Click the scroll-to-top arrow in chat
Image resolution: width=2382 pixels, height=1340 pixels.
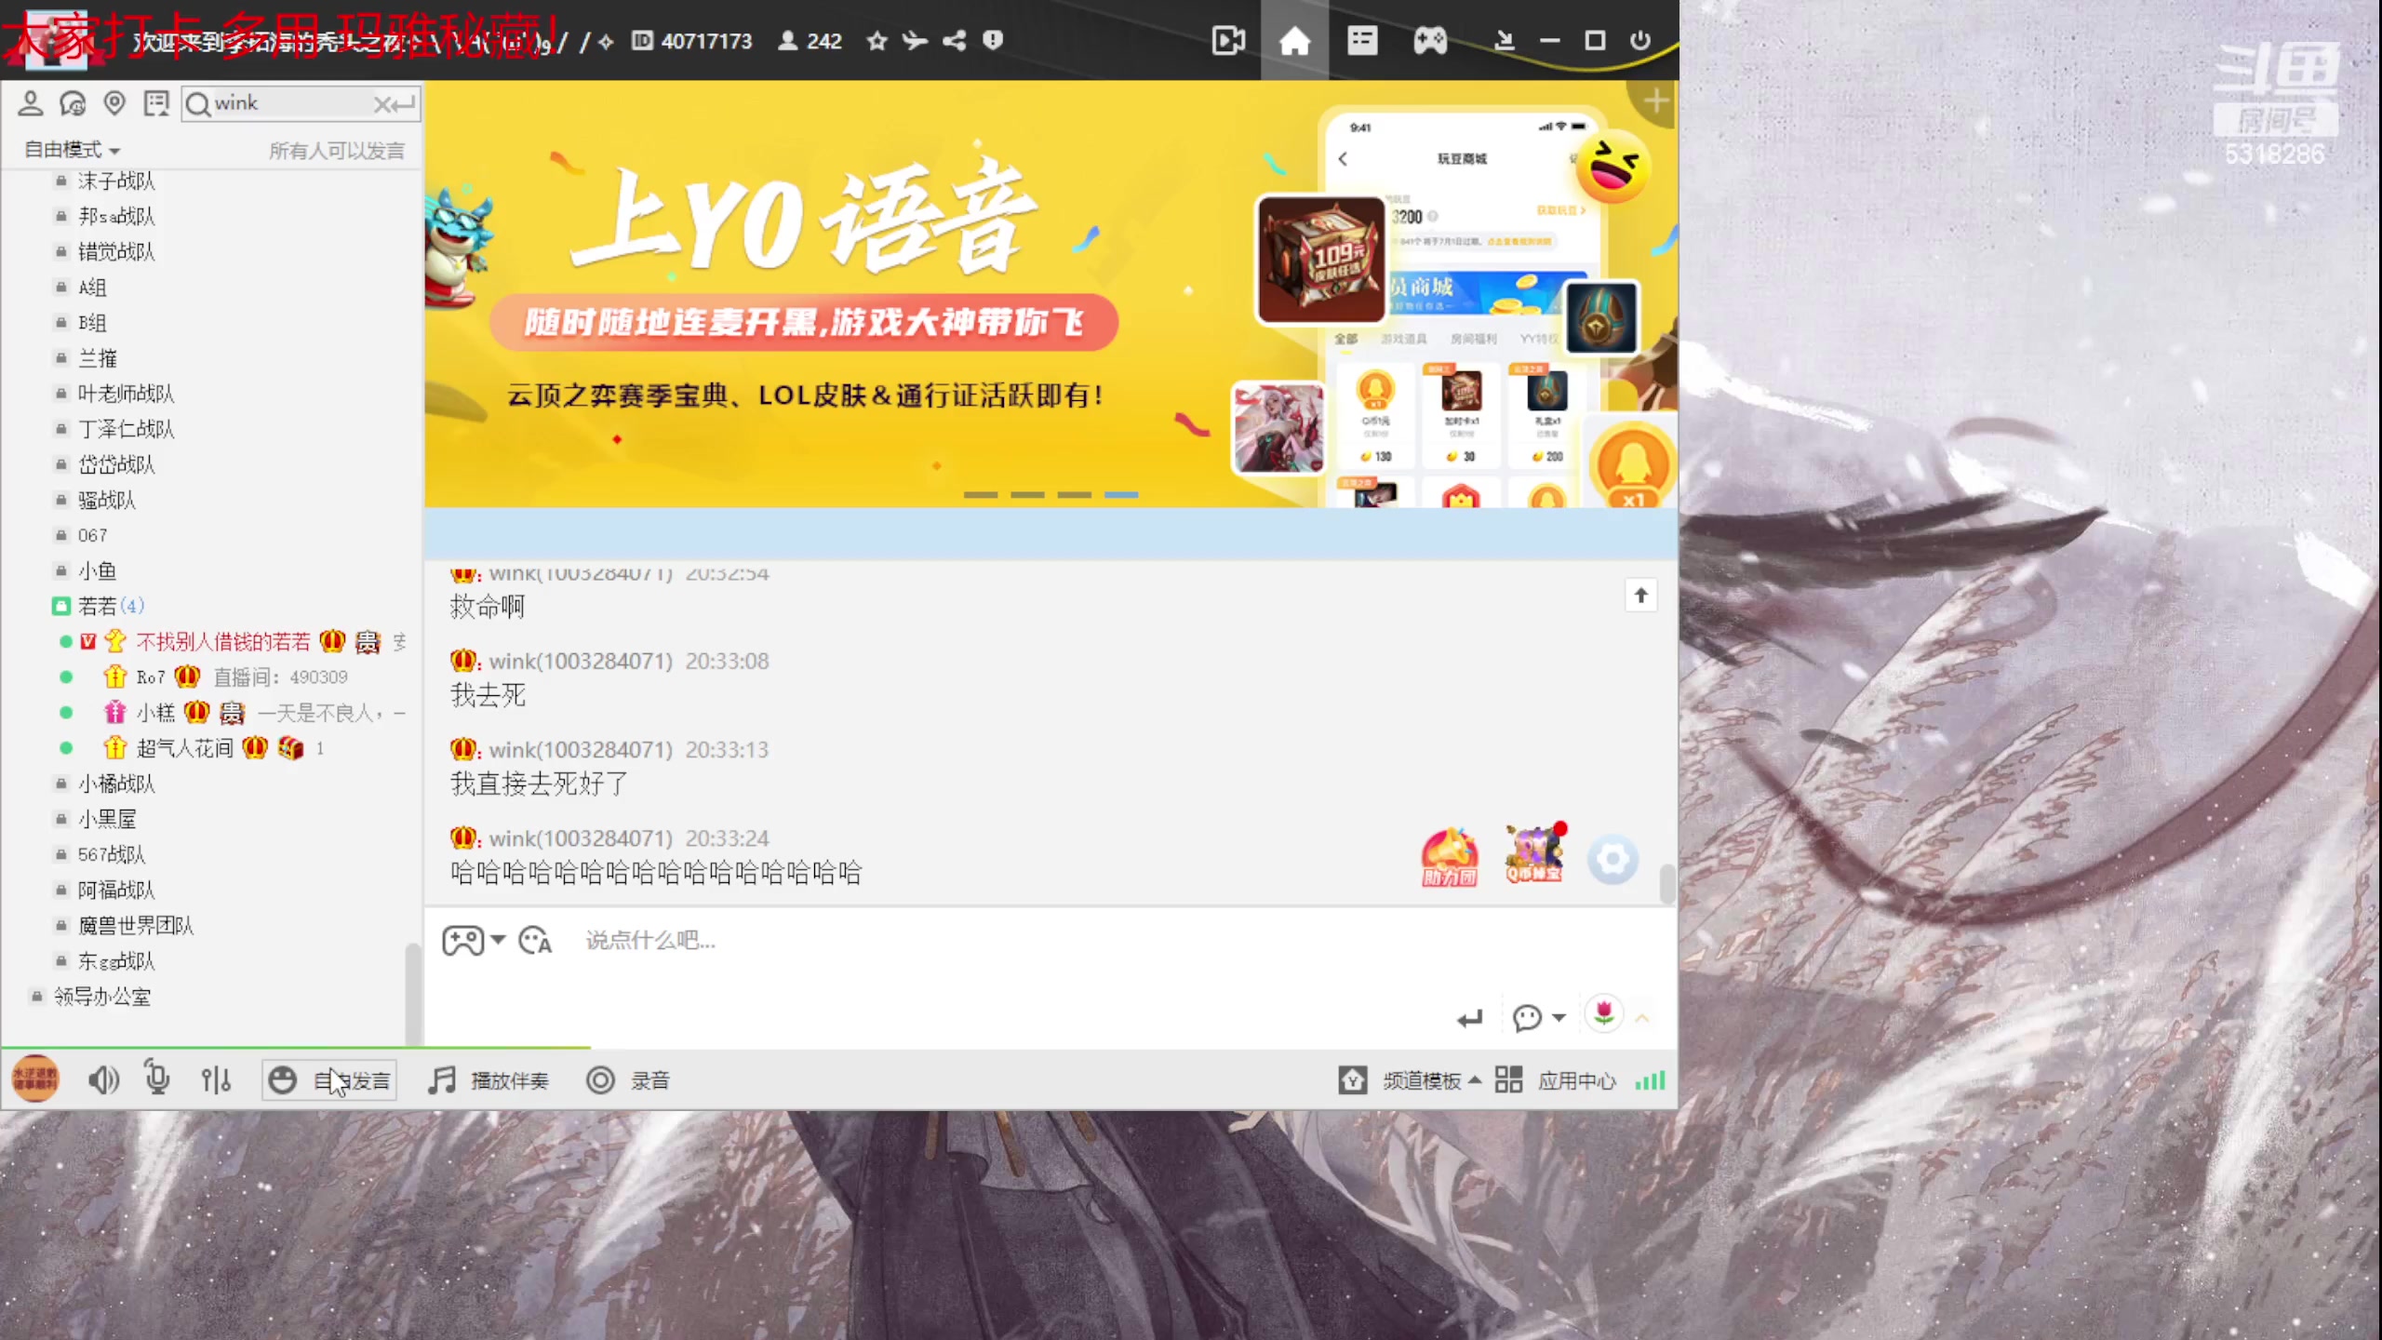(x=1641, y=596)
